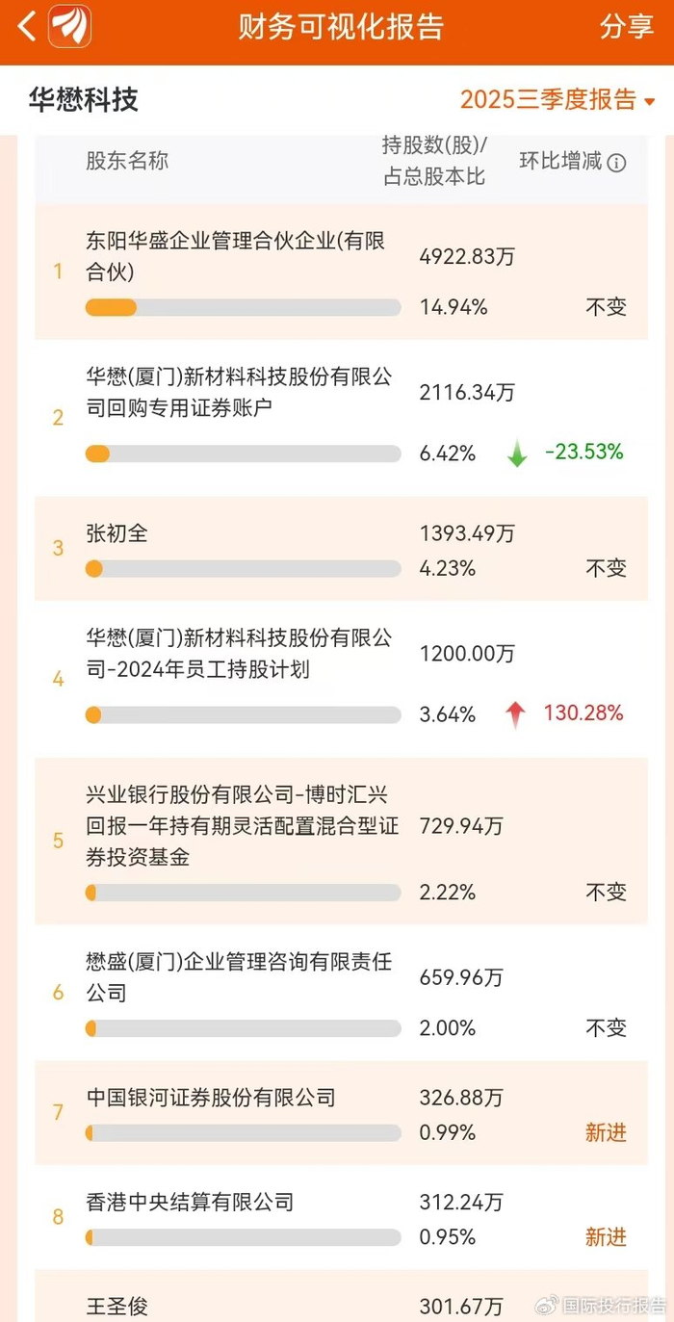Viewport: 674px width, 1322px height.
Task: Tap the back arrow icon
Action: (x=27, y=27)
